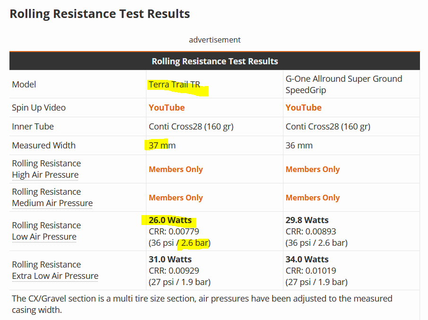Screen dimensions: 428x320
Task: Click Members Only for G-One high pressure
Action: [x=313, y=169]
